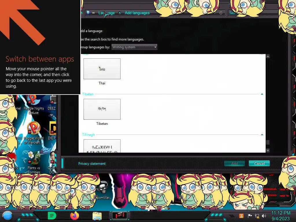Open the green messaging app on taskbar

52,216
